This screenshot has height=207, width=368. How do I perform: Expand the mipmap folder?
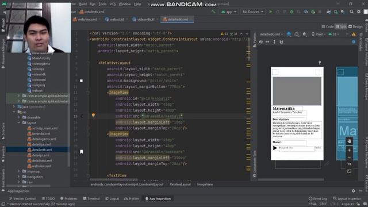pyautogui.click(x=18, y=171)
